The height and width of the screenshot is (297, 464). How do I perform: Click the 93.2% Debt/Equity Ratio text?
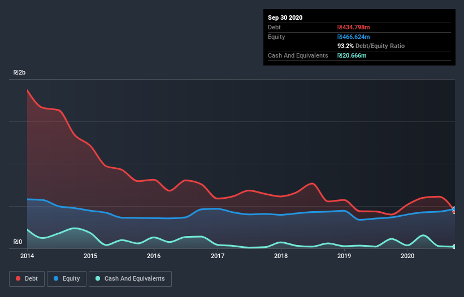(x=371, y=46)
